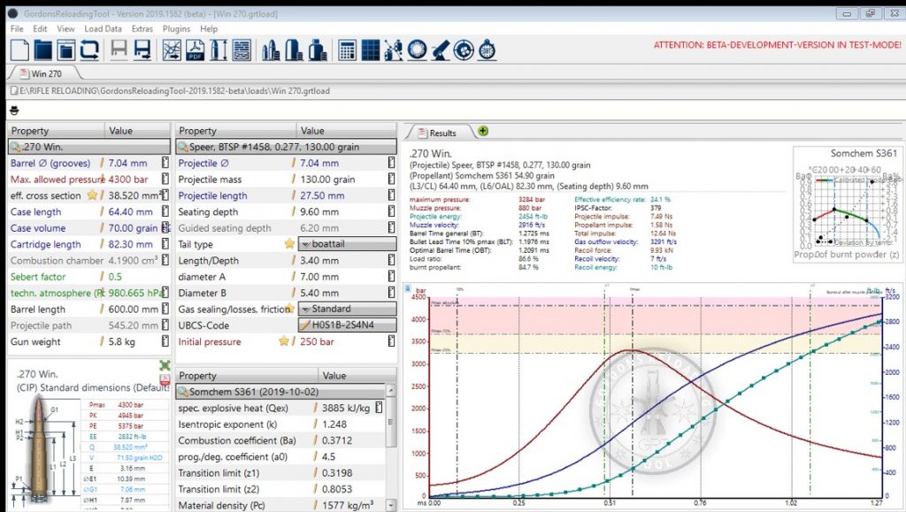Open the Extras menu
The image size is (906, 512).
pyautogui.click(x=142, y=28)
